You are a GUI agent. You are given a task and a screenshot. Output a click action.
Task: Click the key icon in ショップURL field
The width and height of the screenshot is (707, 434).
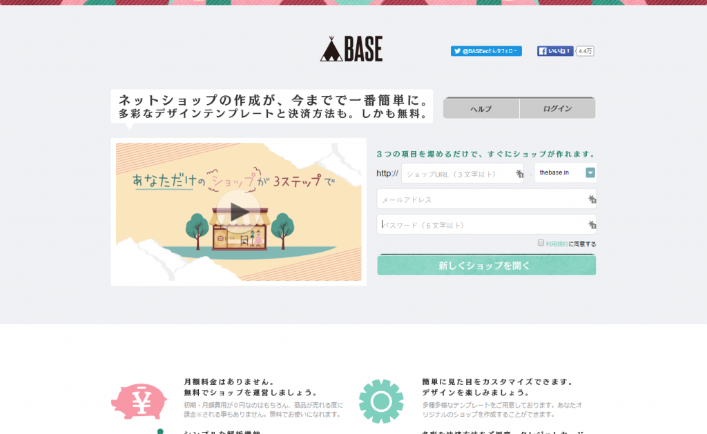point(519,173)
